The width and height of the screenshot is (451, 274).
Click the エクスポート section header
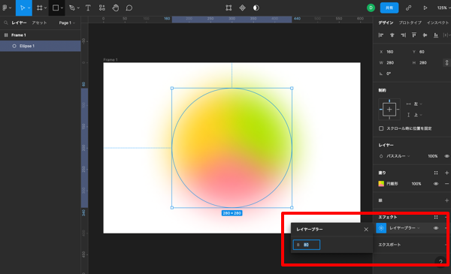tap(389, 245)
